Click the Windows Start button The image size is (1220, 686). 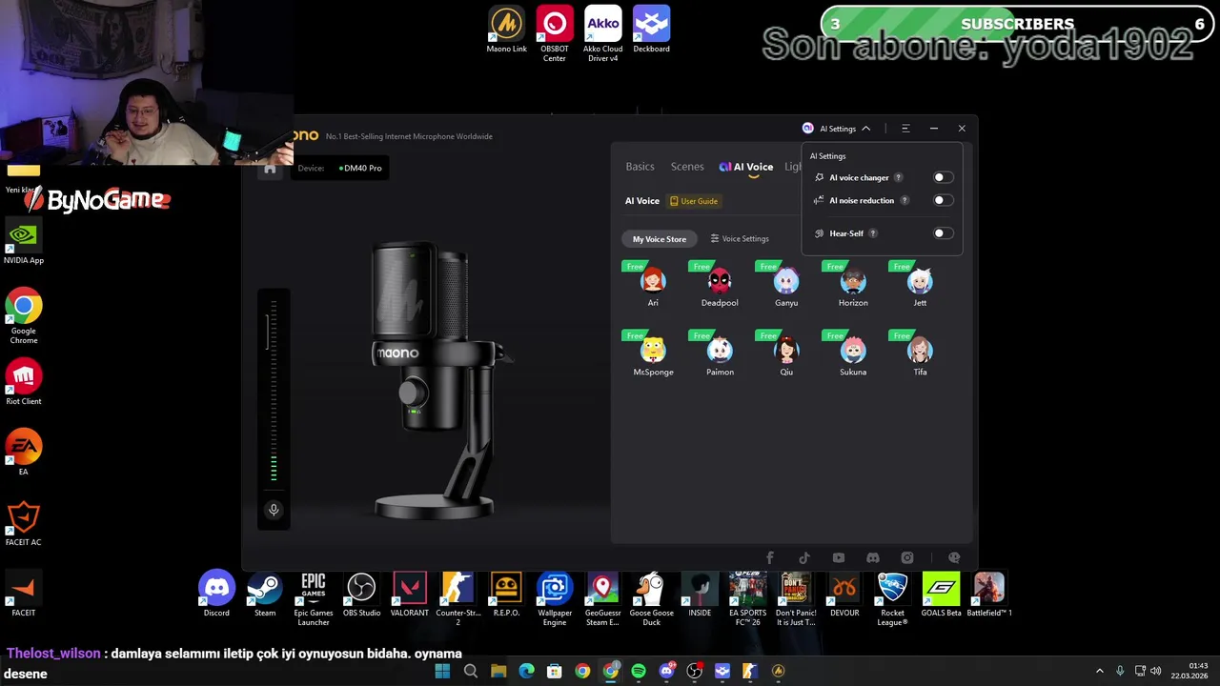pos(442,671)
